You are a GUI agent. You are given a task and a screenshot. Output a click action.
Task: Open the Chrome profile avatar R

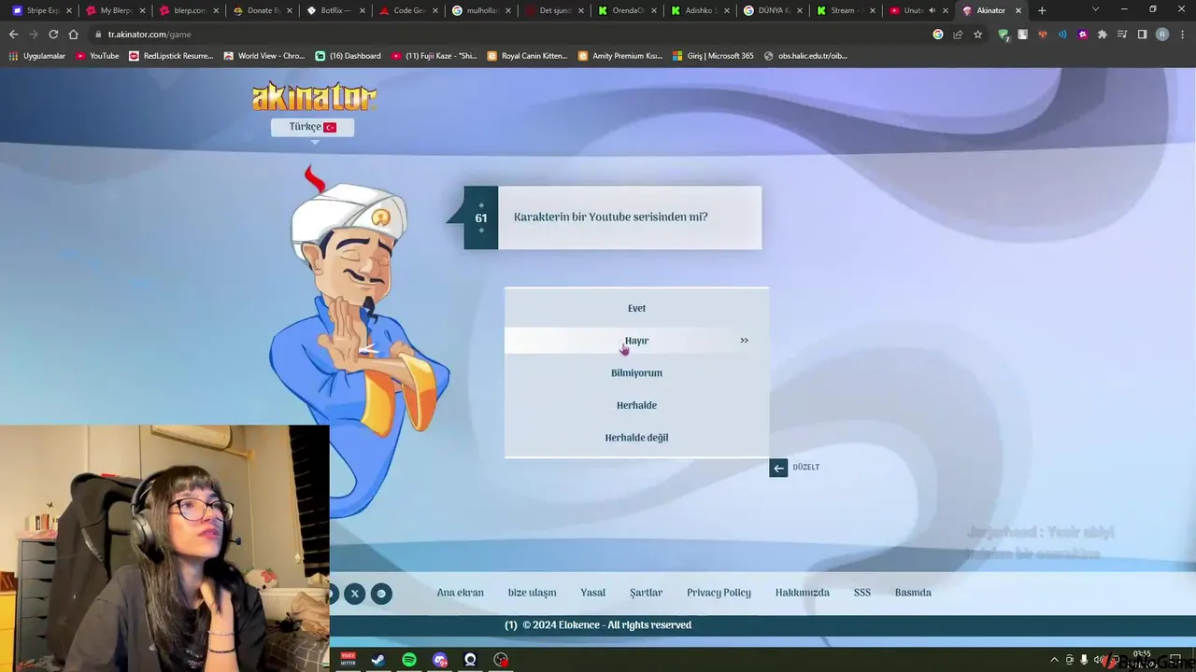click(x=1162, y=35)
